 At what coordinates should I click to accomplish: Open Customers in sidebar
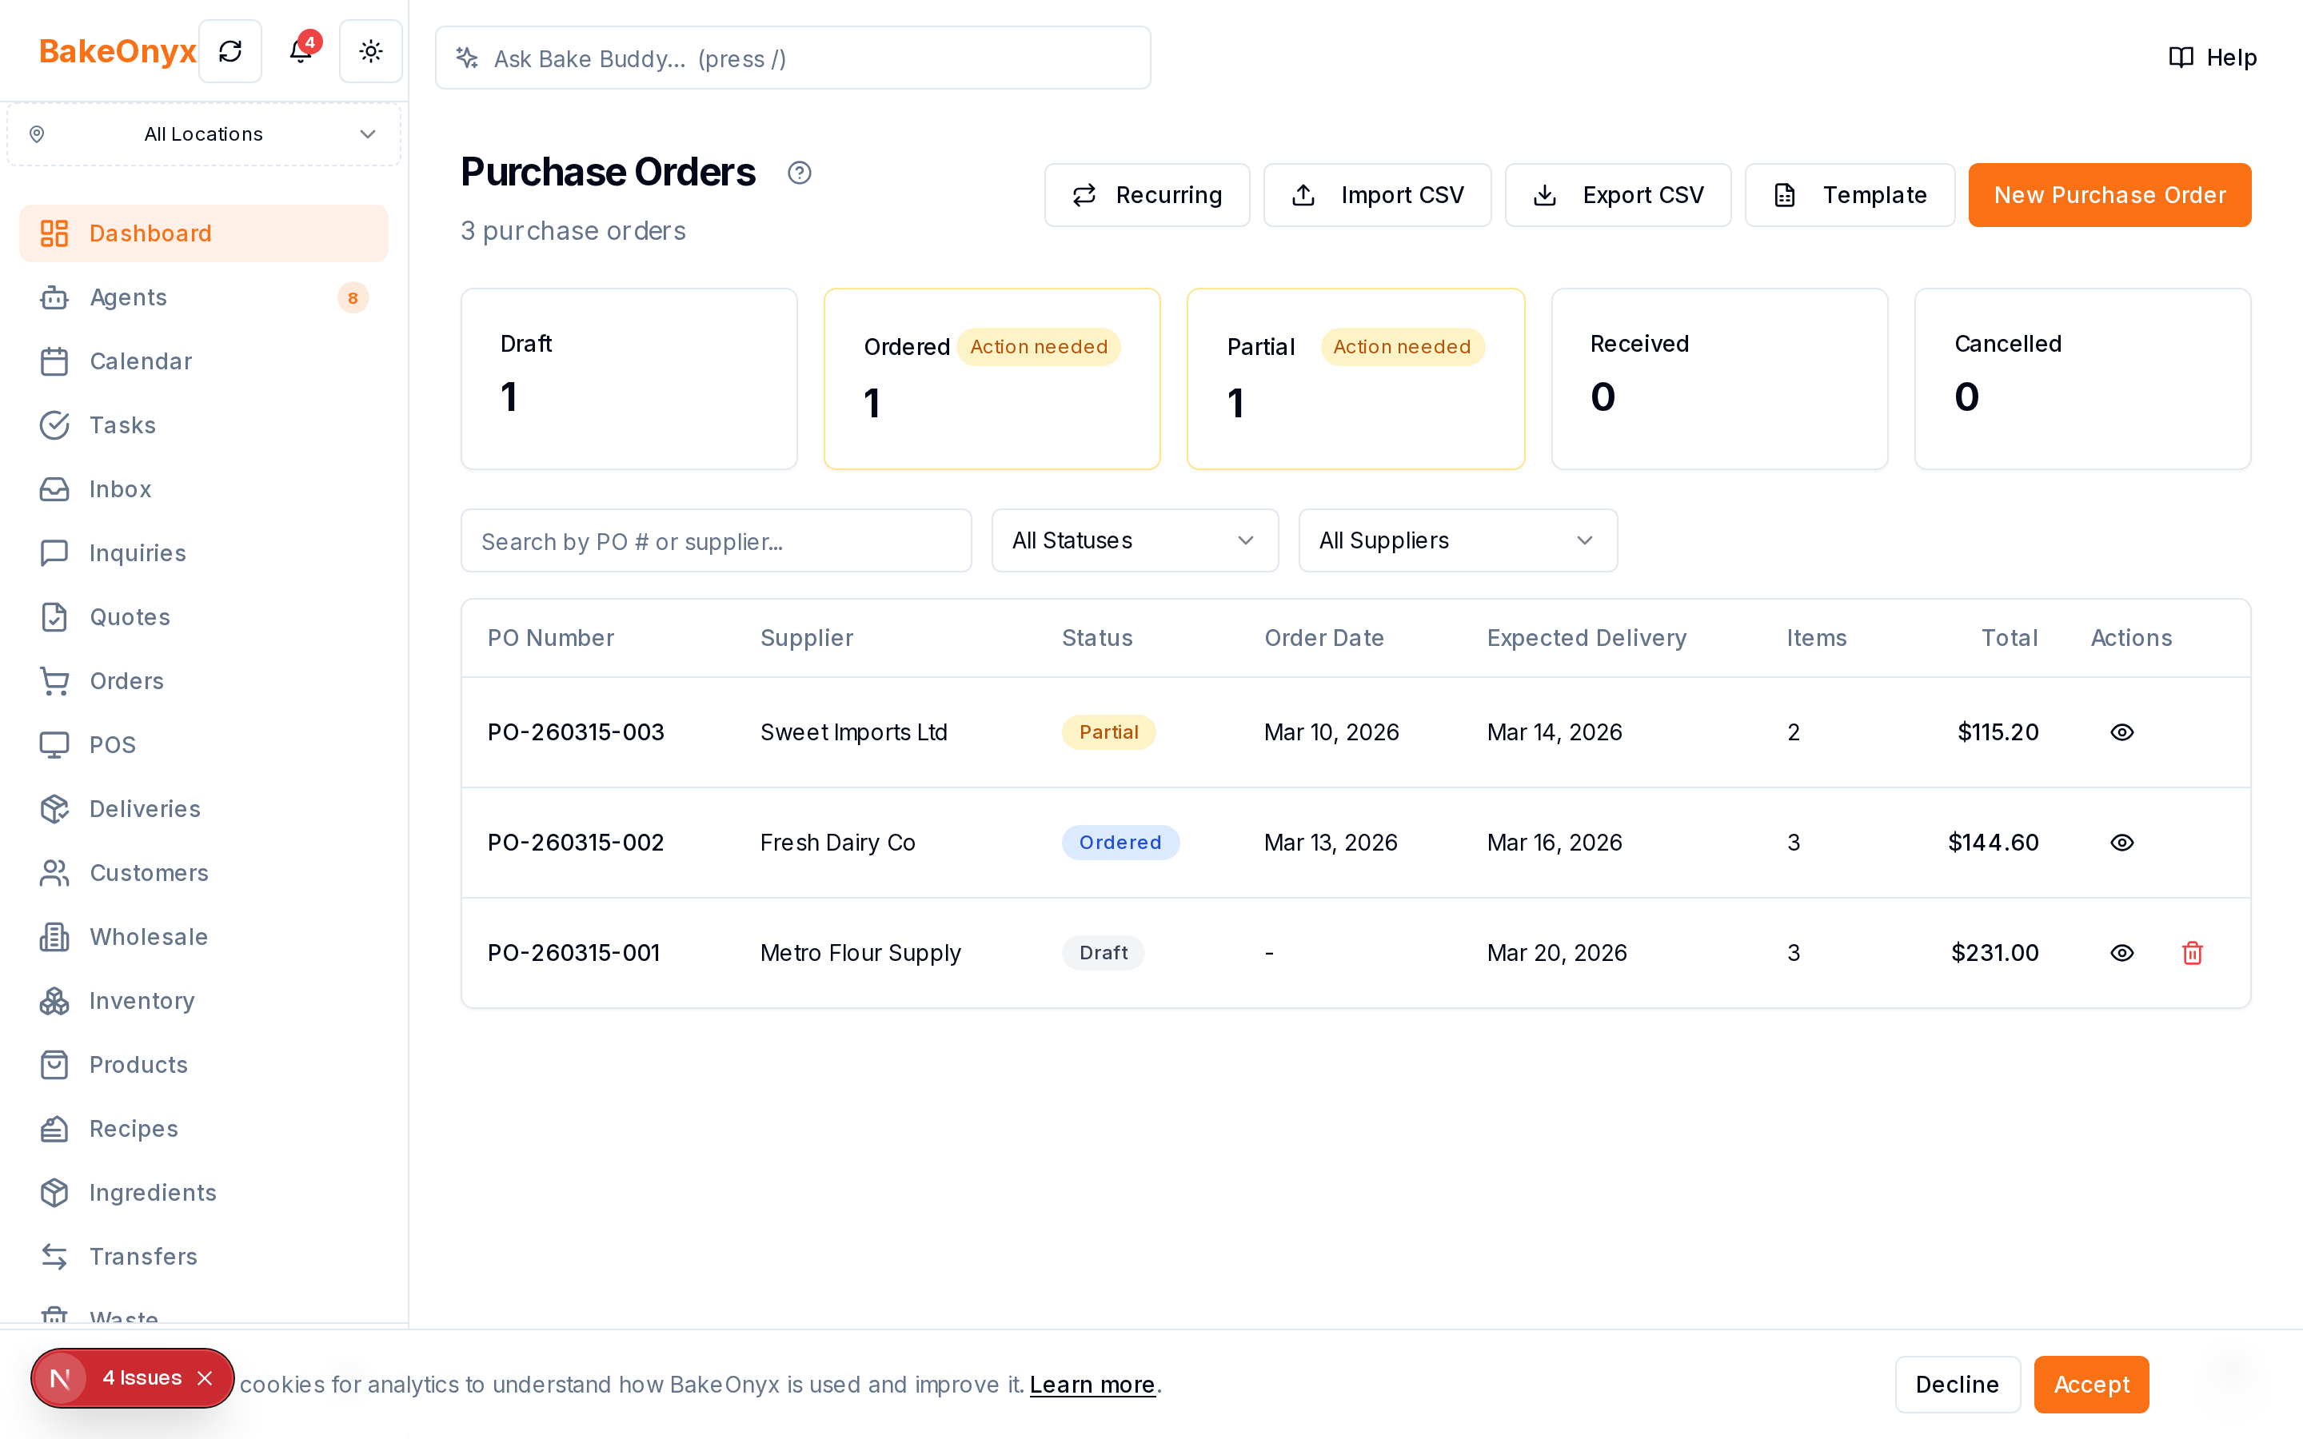point(204,873)
